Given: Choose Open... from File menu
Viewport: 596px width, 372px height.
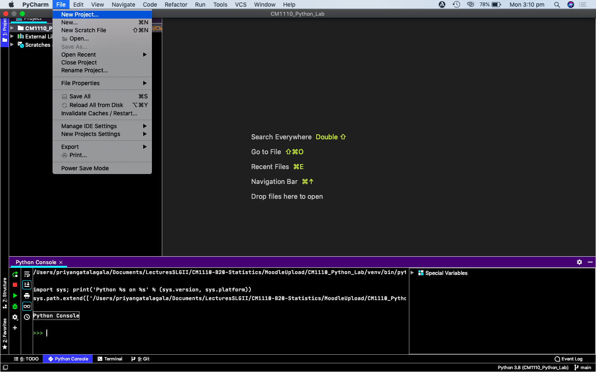Looking at the screenshot, I should coord(102,38).
